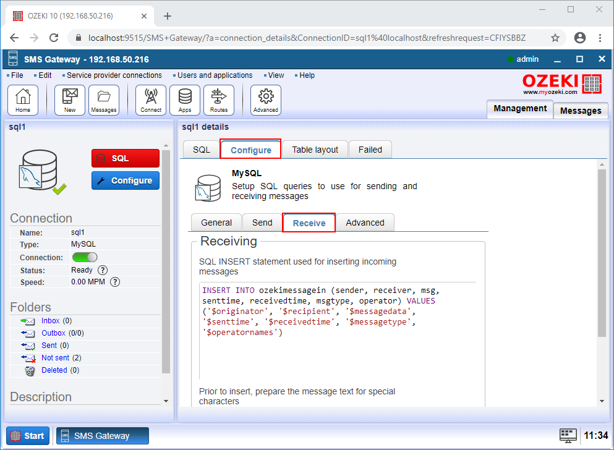Open the Apps database icon
Image resolution: width=614 pixels, height=450 pixels.
tap(184, 100)
